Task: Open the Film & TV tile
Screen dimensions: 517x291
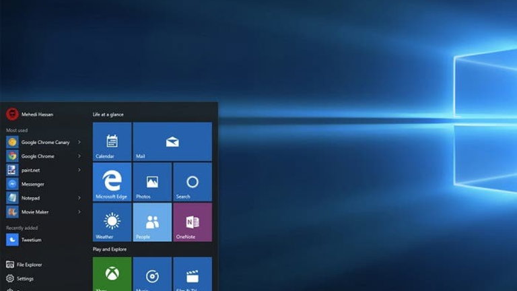Action: pyautogui.click(x=192, y=274)
